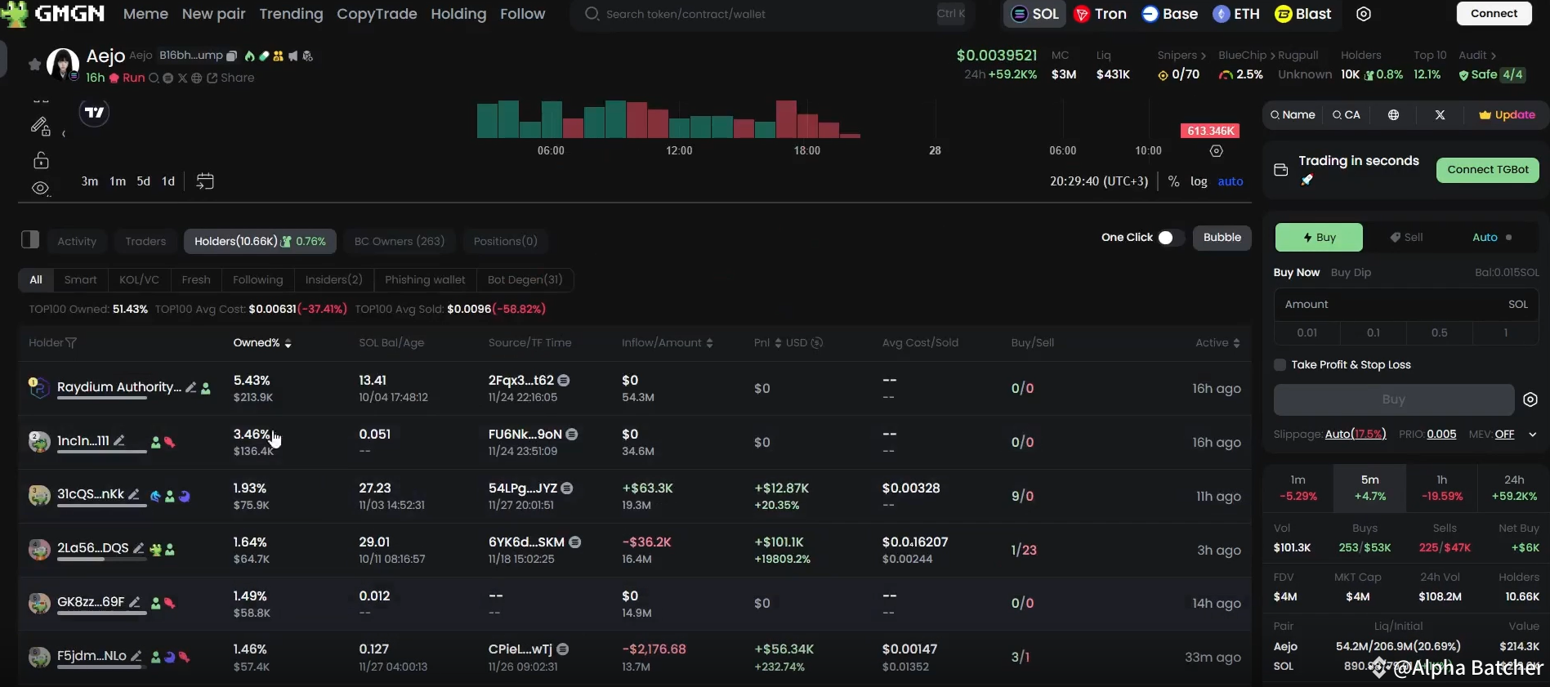Switch to the Activity tab
1550x687 pixels.
coord(77,241)
